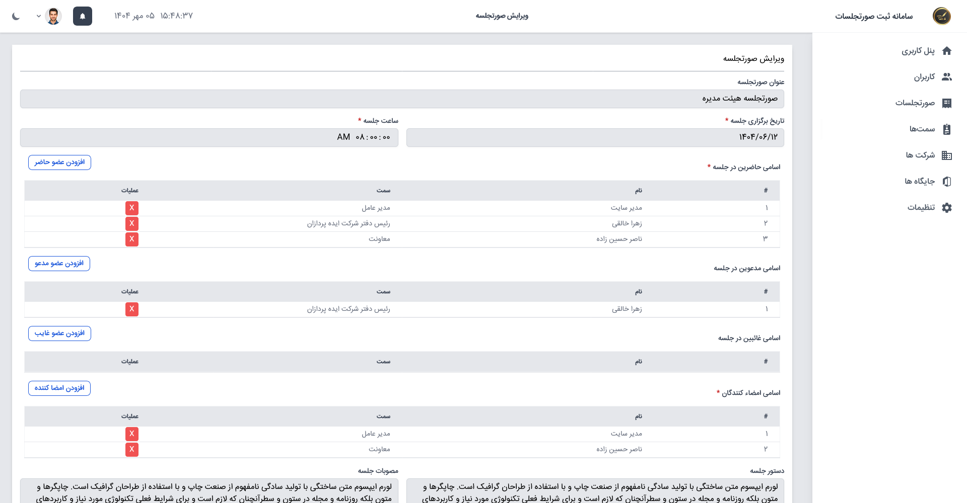Expand the user profile dropdown chevron
The width and height of the screenshot is (967, 503).
(x=38, y=16)
